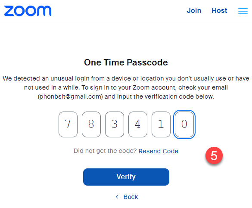Click the back chevron arrow icon
The width and height of the screenshot is (252, 208).
(117, 197)
